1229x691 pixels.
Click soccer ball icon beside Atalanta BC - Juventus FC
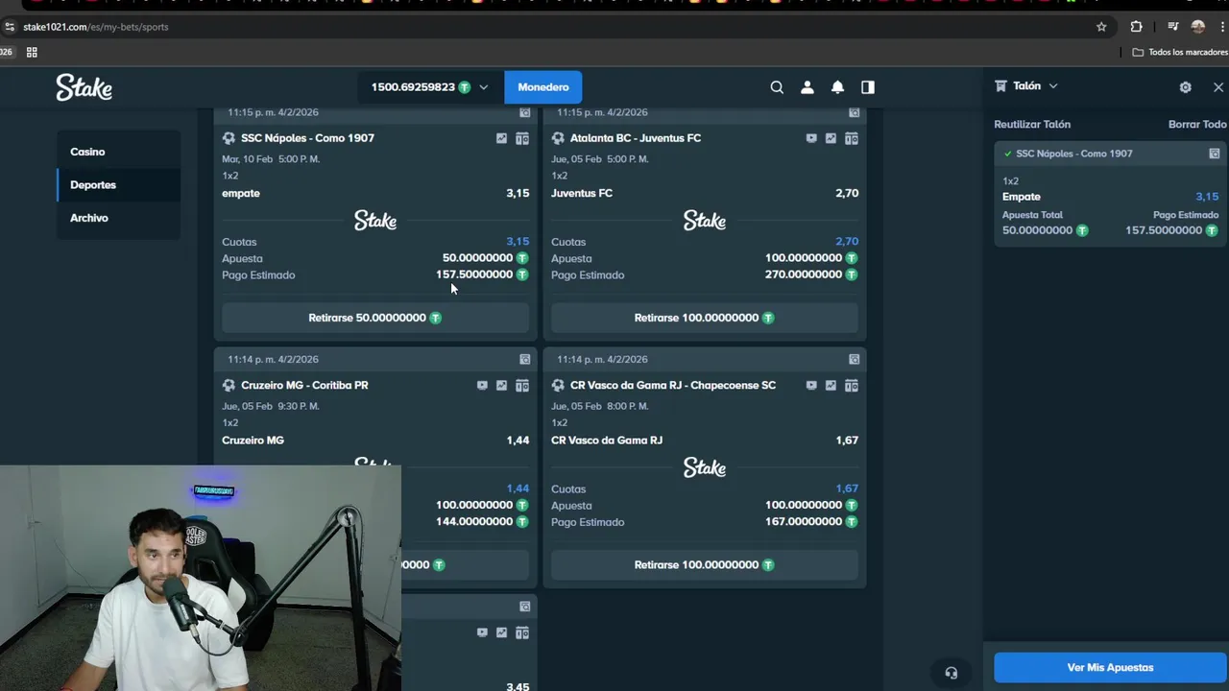(x=558, y=138)
